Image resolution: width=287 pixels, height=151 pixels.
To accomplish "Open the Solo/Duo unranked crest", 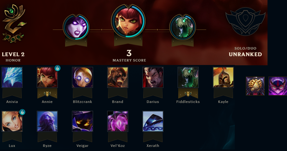I will point(245,22).
